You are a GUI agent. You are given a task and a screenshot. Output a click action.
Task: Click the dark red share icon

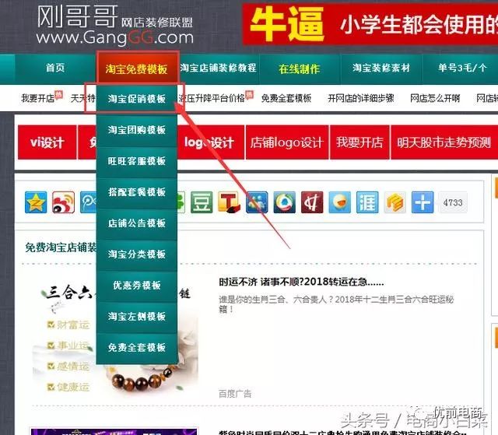coord(312,202)
